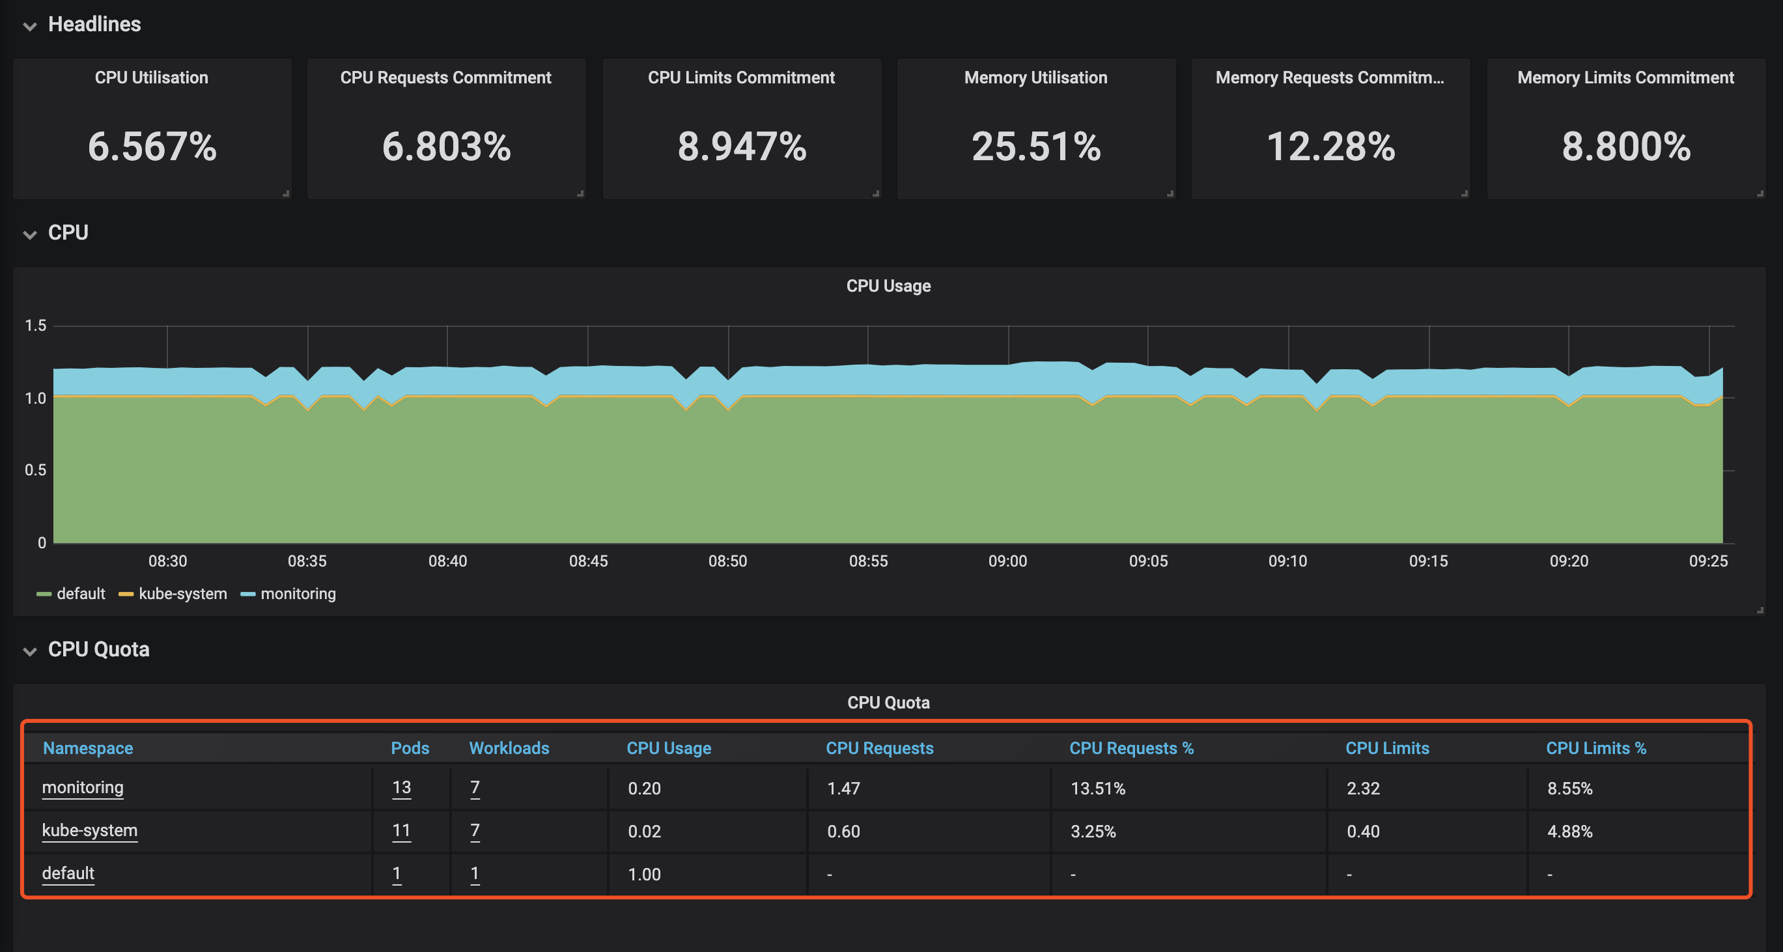Open the default namespace link
Screen dimensions: 1783x952
tap(68, 874)
